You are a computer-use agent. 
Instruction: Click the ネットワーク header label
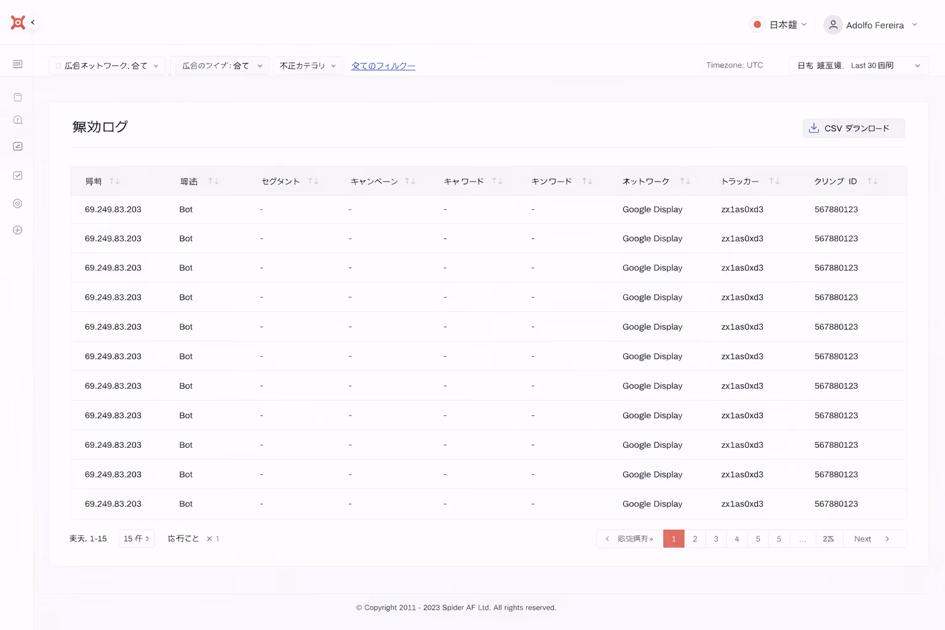(x=645, y=181)
